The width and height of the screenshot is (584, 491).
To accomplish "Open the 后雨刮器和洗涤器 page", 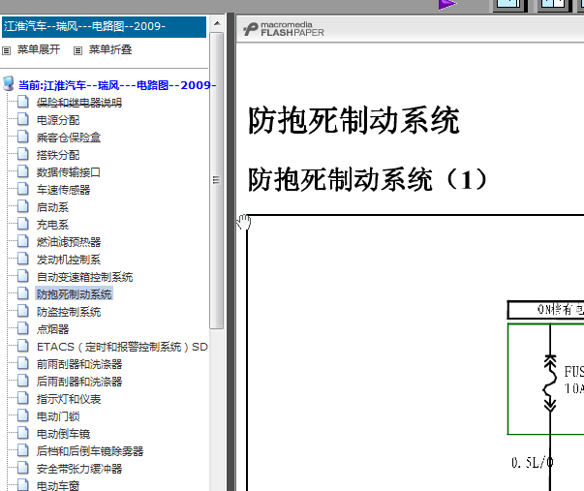I will point(79,382).
